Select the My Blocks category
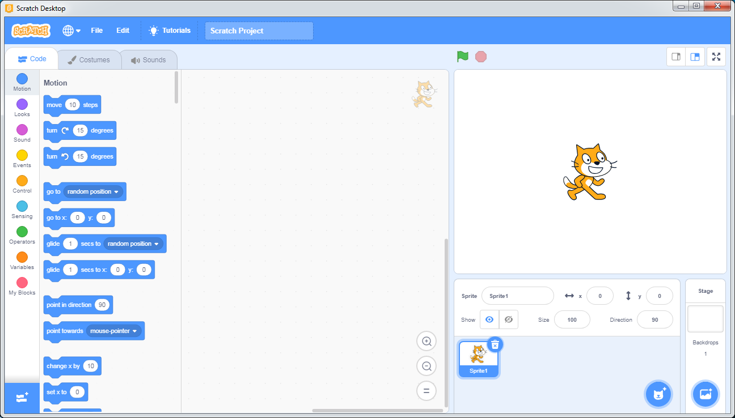The image size is (735, 418). [x=22, y=287]
